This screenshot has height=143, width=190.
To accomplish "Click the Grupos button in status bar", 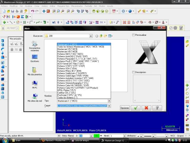I will click(x=180, y=136).
